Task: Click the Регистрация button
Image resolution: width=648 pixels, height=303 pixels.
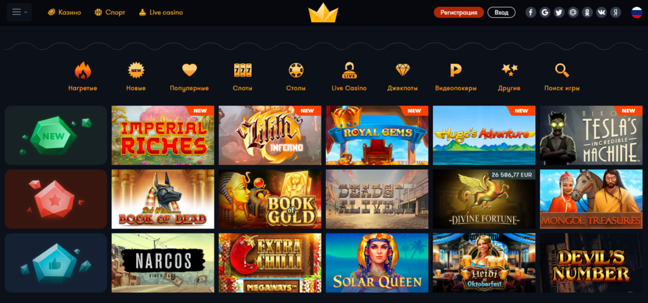Action: click(459, 13)
